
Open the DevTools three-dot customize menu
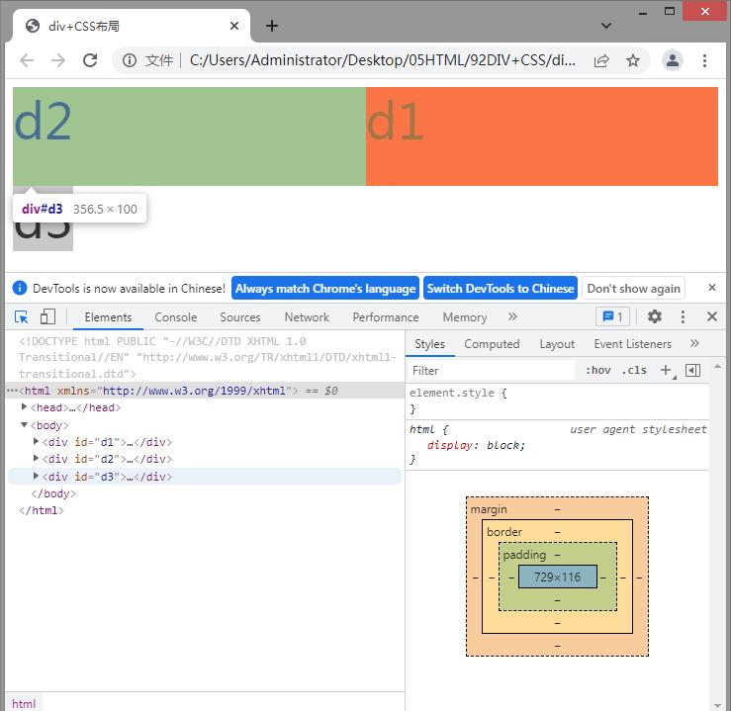pyautogui.click(x=683, y=316)
